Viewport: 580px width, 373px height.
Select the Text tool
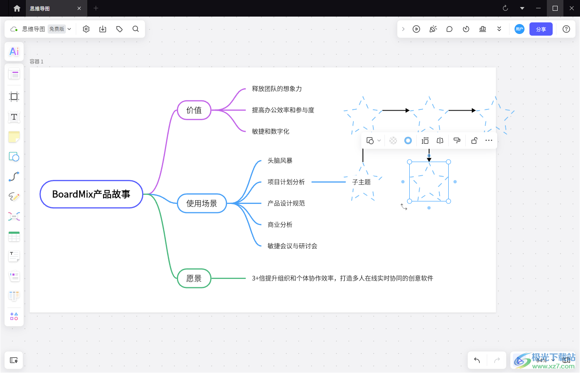click(x=14, y=117)
